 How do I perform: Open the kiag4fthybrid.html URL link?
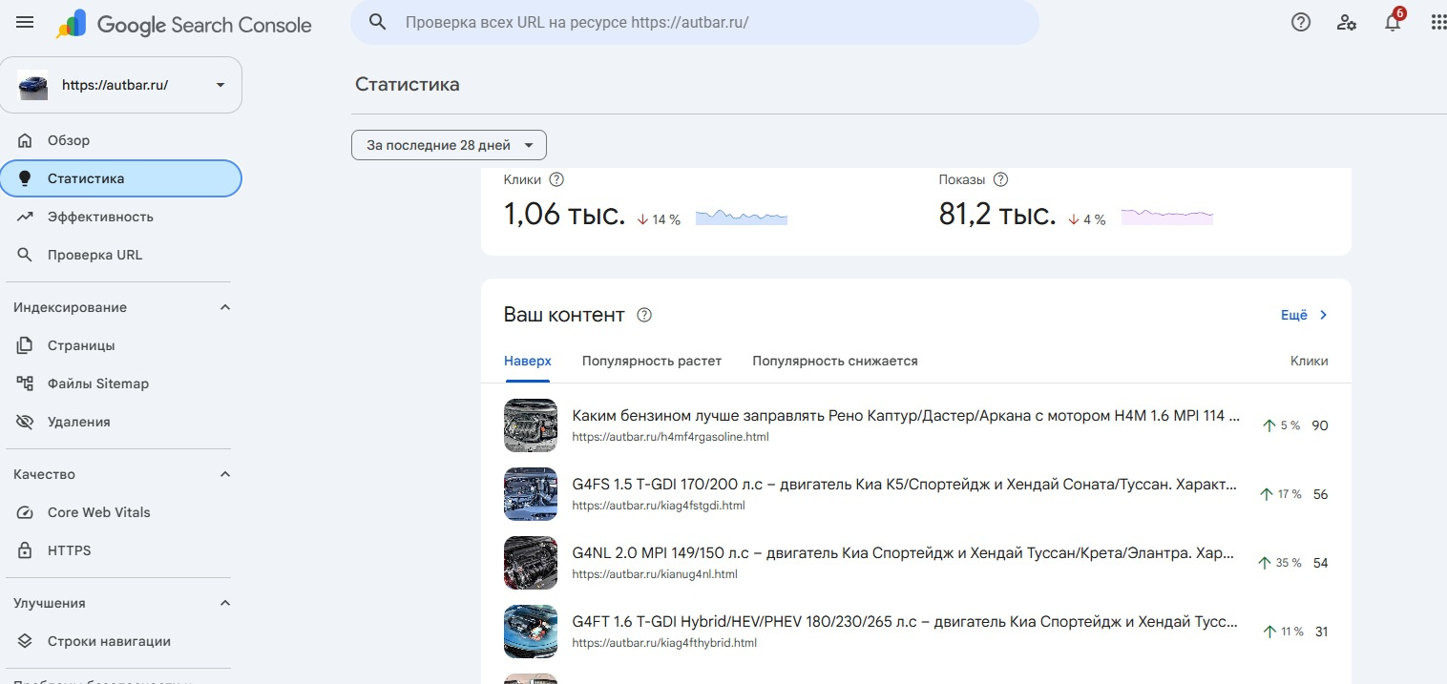click(664, 643)
